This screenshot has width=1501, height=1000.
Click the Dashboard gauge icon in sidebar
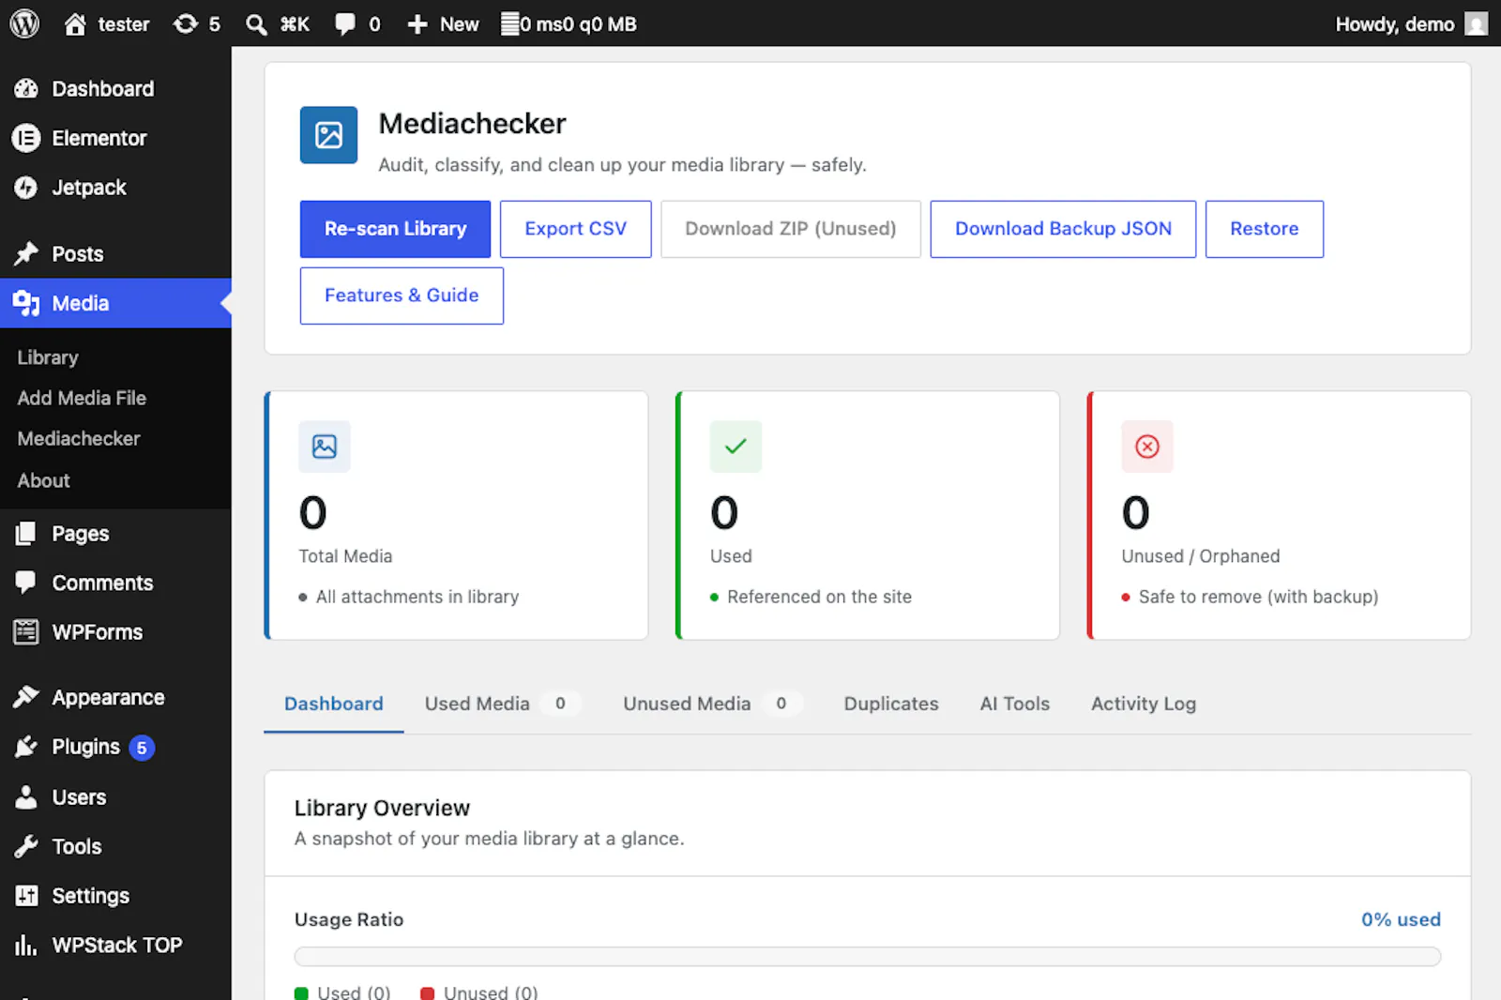pyautogui.click(x=26, y=89)
